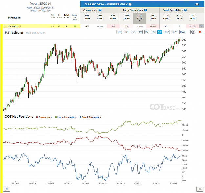Image resolution: width=205 pixels, height=193 pixels.
Task: Open the Palladium row chart icon
Action: 5,26
